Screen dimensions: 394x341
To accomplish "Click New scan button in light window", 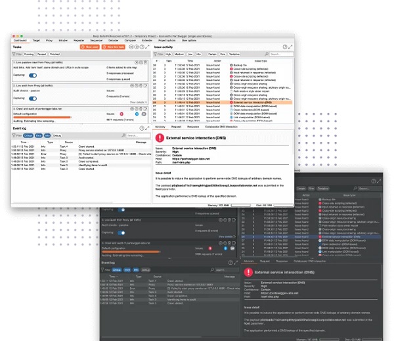I will coord(89,47).
